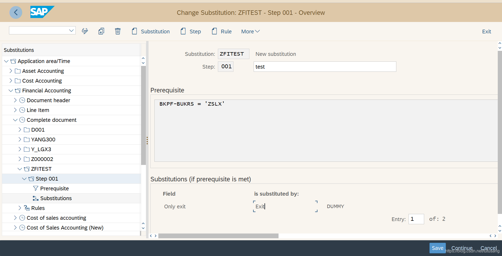Open the More menu
502x256 pixels.
coord(250,32)
